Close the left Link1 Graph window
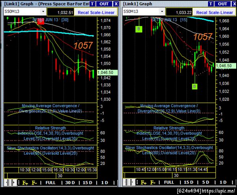This screenshot has height=195, width=237. click(116, 4)
